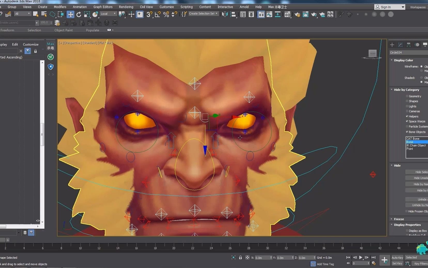Go to the end frame button
Screen dimensions: 428x268
click(373, 257)
